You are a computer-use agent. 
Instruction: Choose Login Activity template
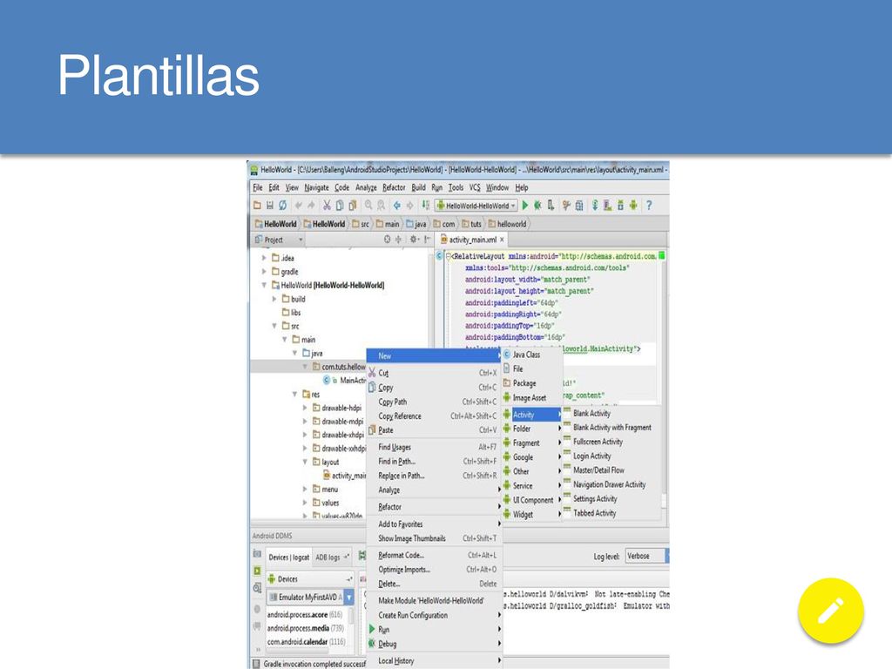[612, 456]
